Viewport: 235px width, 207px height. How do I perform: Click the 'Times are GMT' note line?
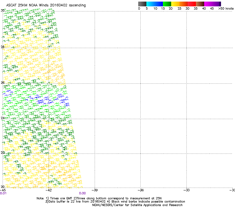tap(99, 198)
